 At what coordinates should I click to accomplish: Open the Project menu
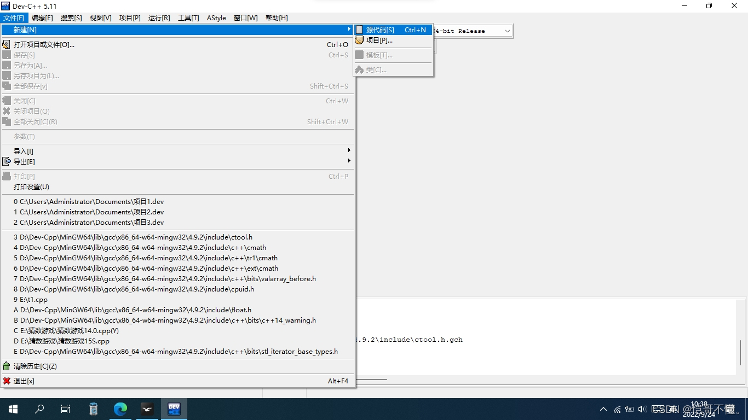click(x=130, y=18)
